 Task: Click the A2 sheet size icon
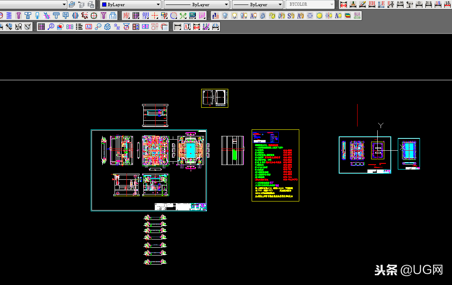[x=89, y=27]
